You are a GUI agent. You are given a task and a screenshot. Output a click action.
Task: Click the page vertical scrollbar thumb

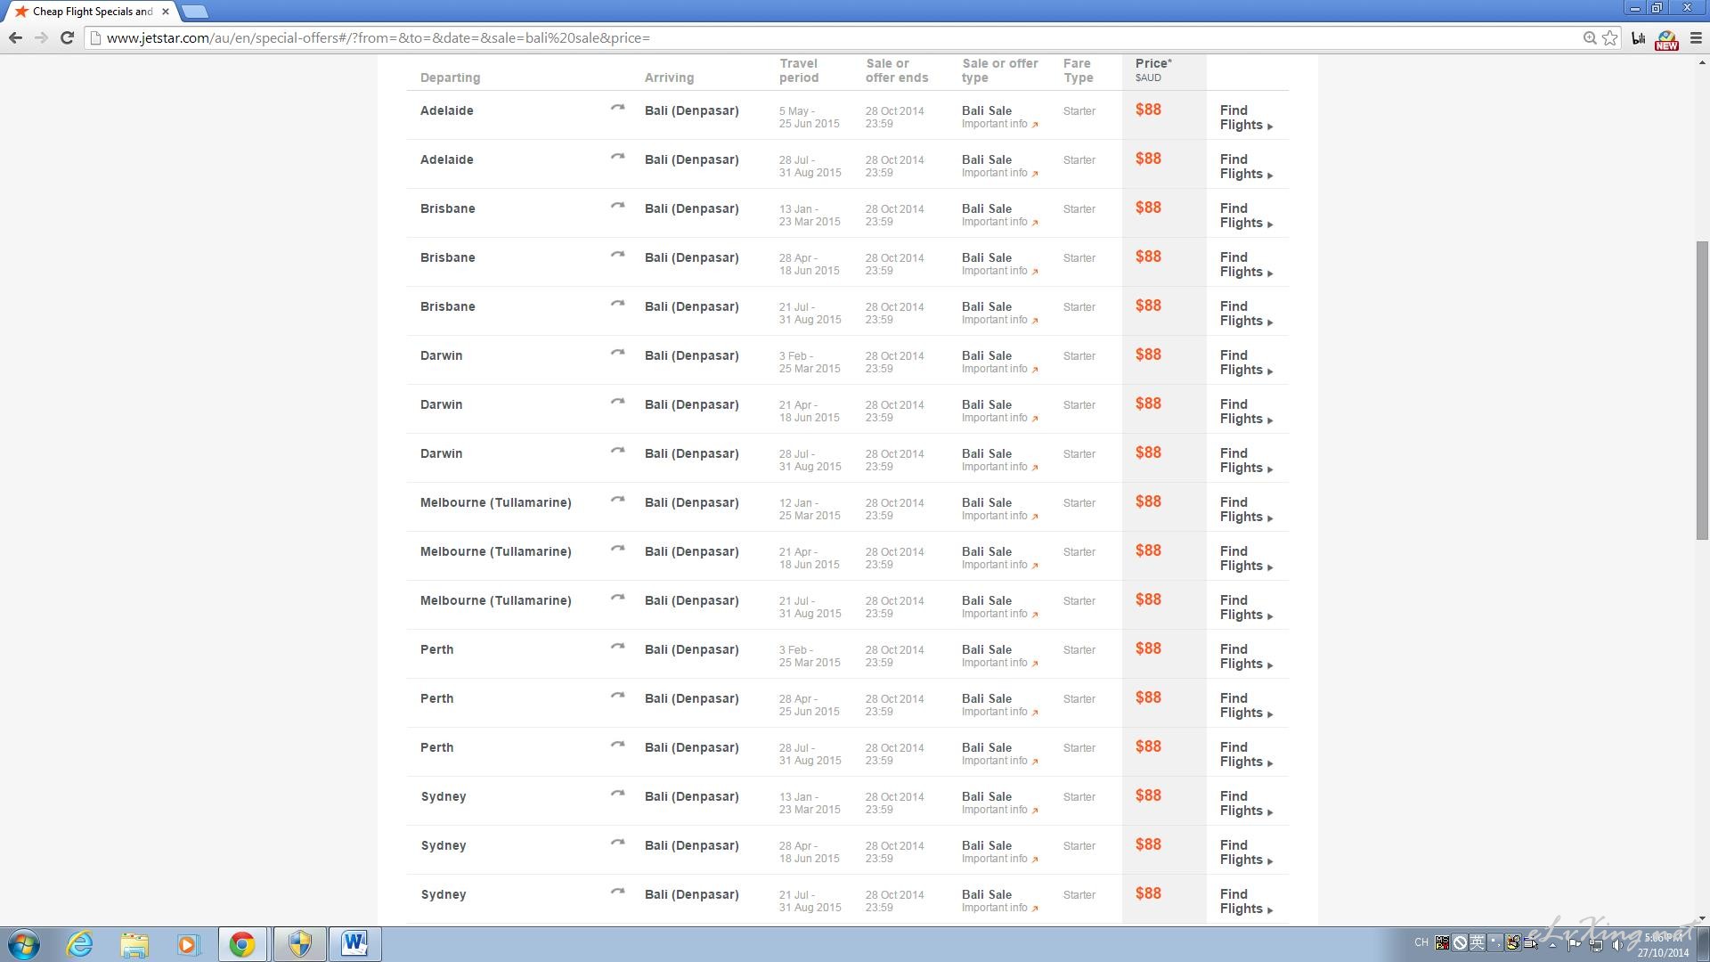click(1702, 389)
